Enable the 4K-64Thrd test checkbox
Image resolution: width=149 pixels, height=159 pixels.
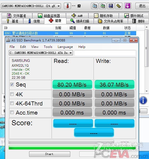click(12, 103)
